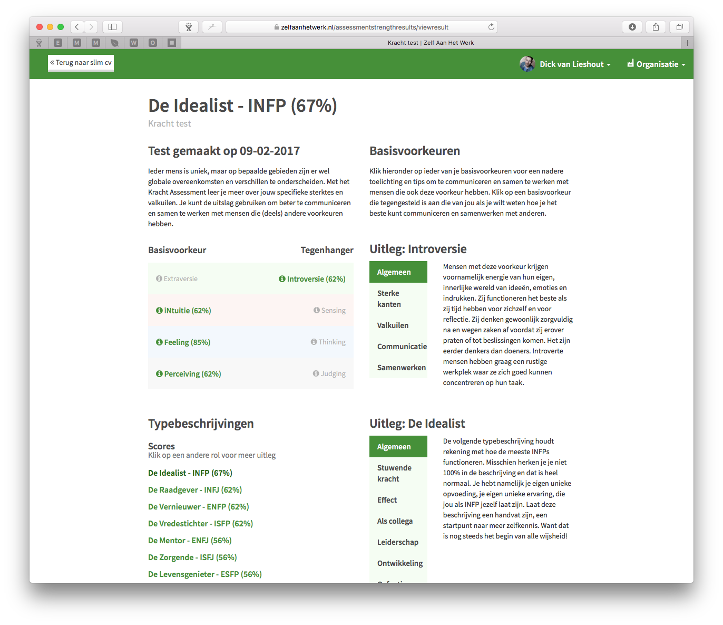723x625 pixels.
Task: Open the Samenwerken tab
Action: pos(398,368)
